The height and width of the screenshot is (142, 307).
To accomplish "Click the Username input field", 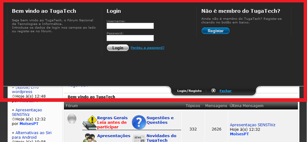I will (x=130, y=26).
